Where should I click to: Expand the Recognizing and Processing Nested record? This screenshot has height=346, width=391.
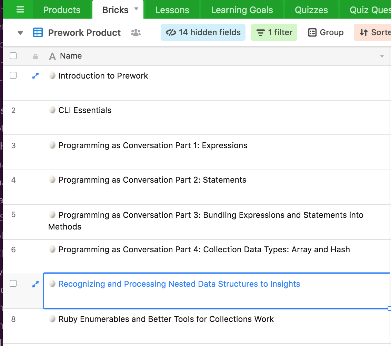click(35, 284)
